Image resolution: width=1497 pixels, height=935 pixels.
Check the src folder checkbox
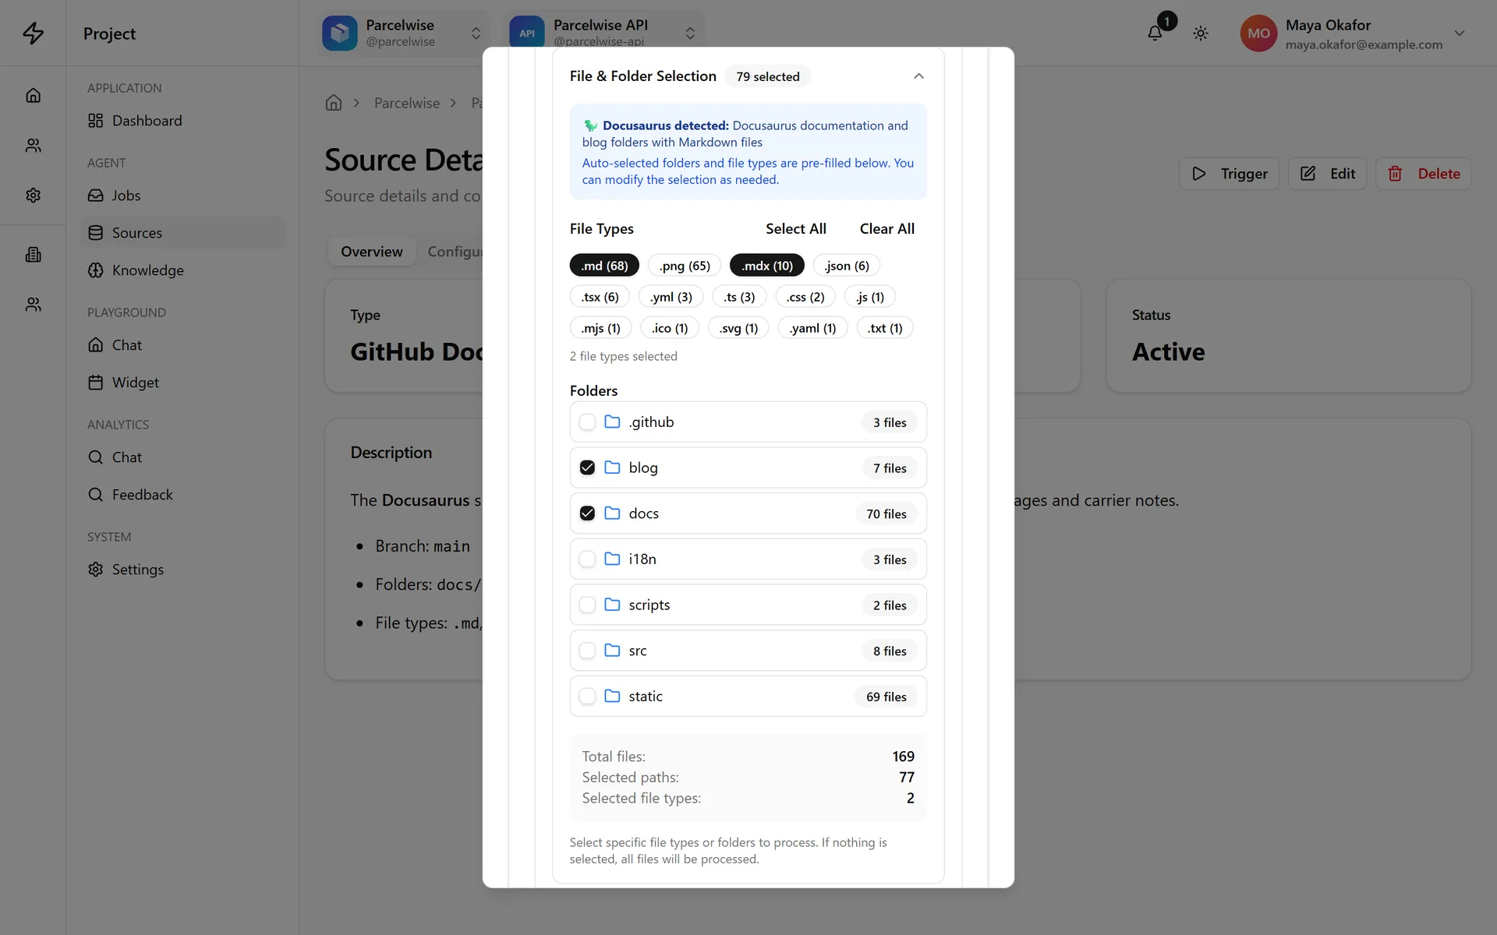click(587, 651)
